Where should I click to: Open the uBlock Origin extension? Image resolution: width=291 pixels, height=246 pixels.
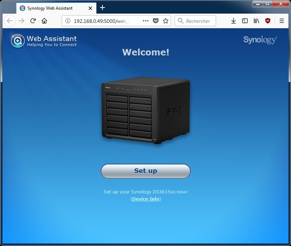click(x=268, y=21)
